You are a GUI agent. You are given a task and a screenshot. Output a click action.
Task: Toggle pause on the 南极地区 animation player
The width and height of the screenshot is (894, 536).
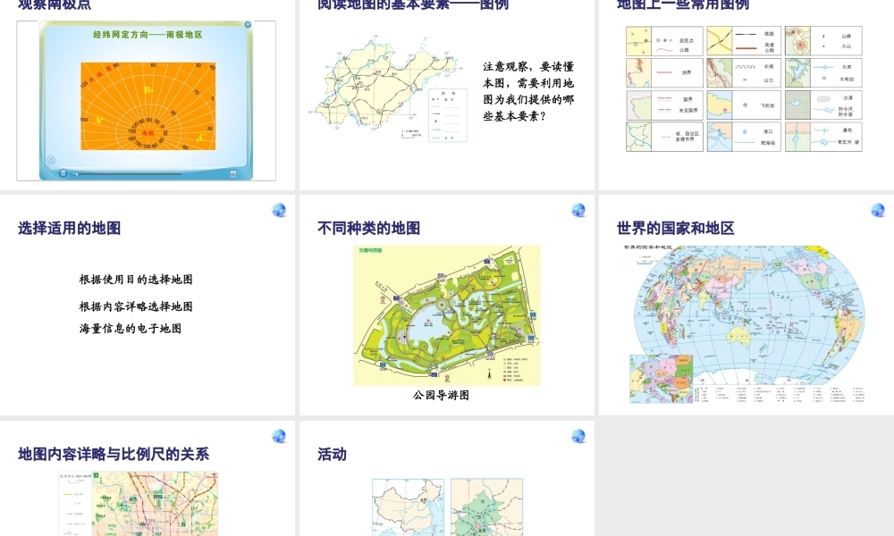63,173
